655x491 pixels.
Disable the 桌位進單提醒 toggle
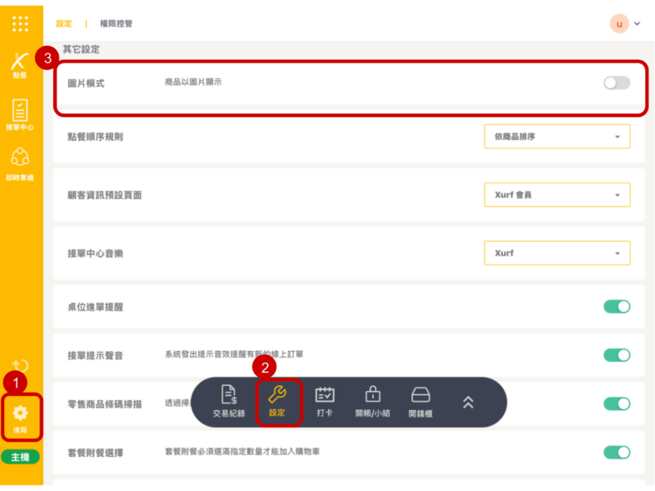[617, 307]
